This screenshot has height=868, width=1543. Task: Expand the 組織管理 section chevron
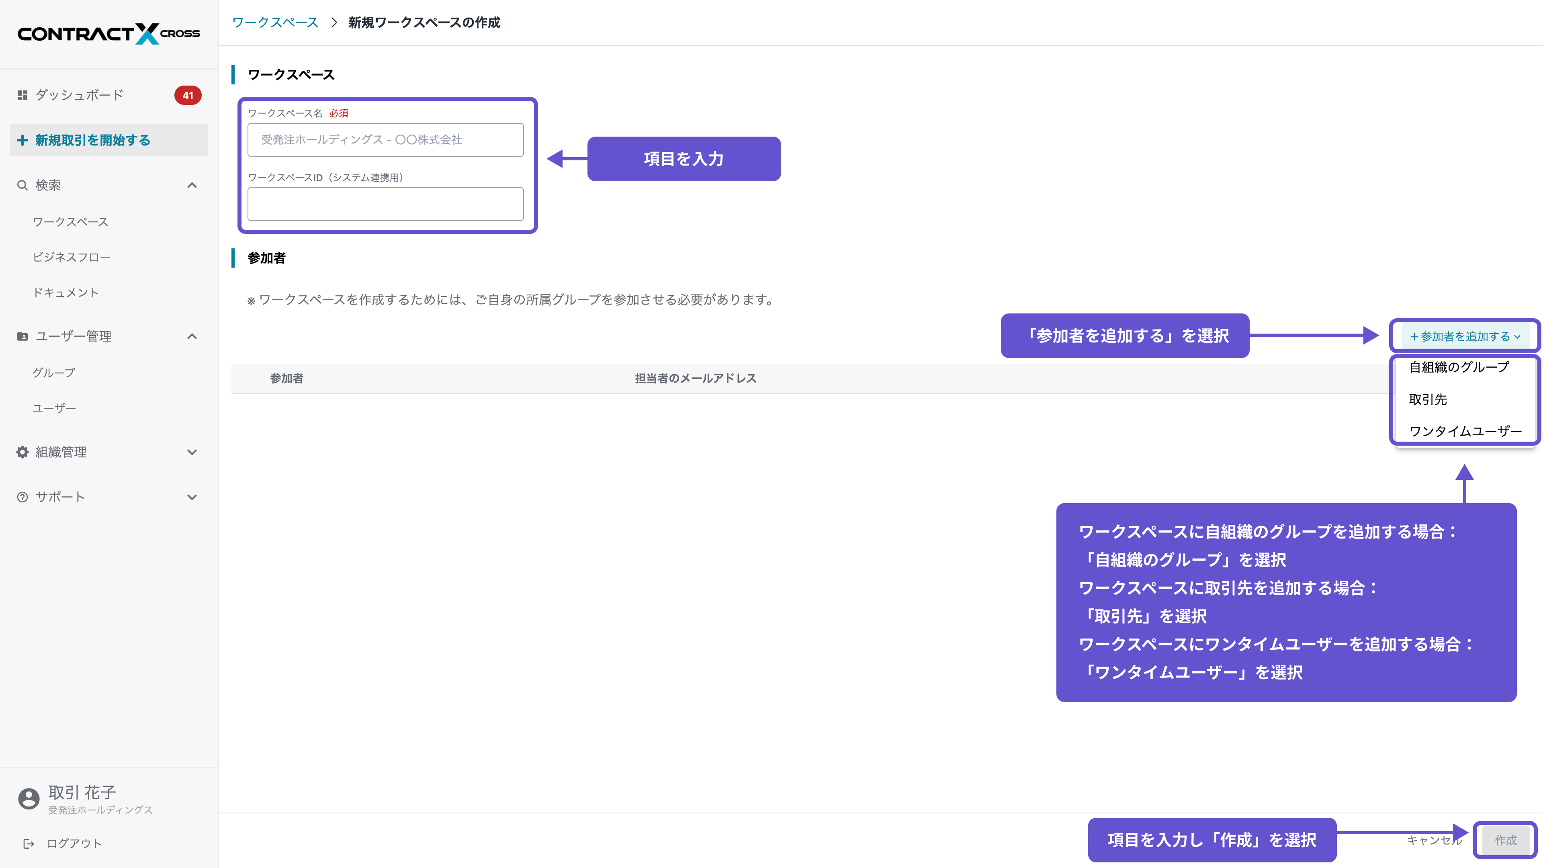point(192,452)
